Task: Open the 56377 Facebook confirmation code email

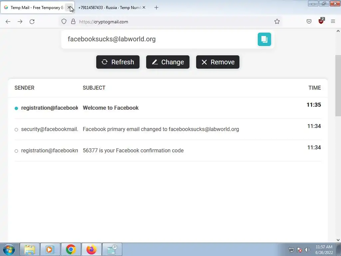Action: [168, 150]
